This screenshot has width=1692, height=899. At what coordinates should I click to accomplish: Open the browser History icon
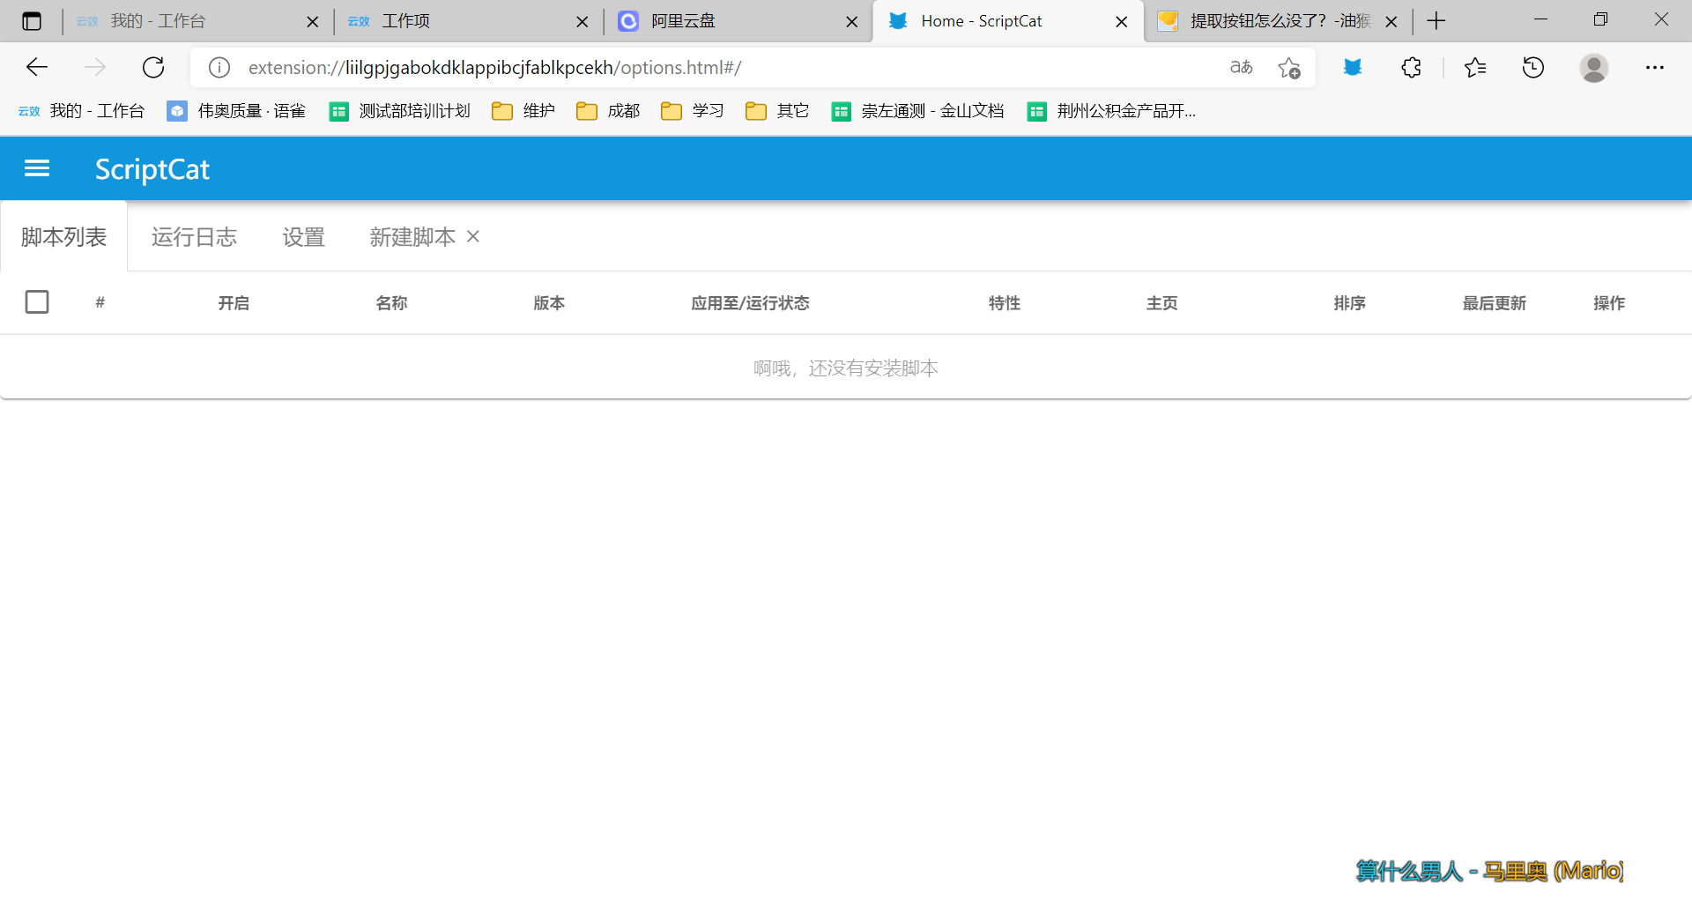(1533, 67)
